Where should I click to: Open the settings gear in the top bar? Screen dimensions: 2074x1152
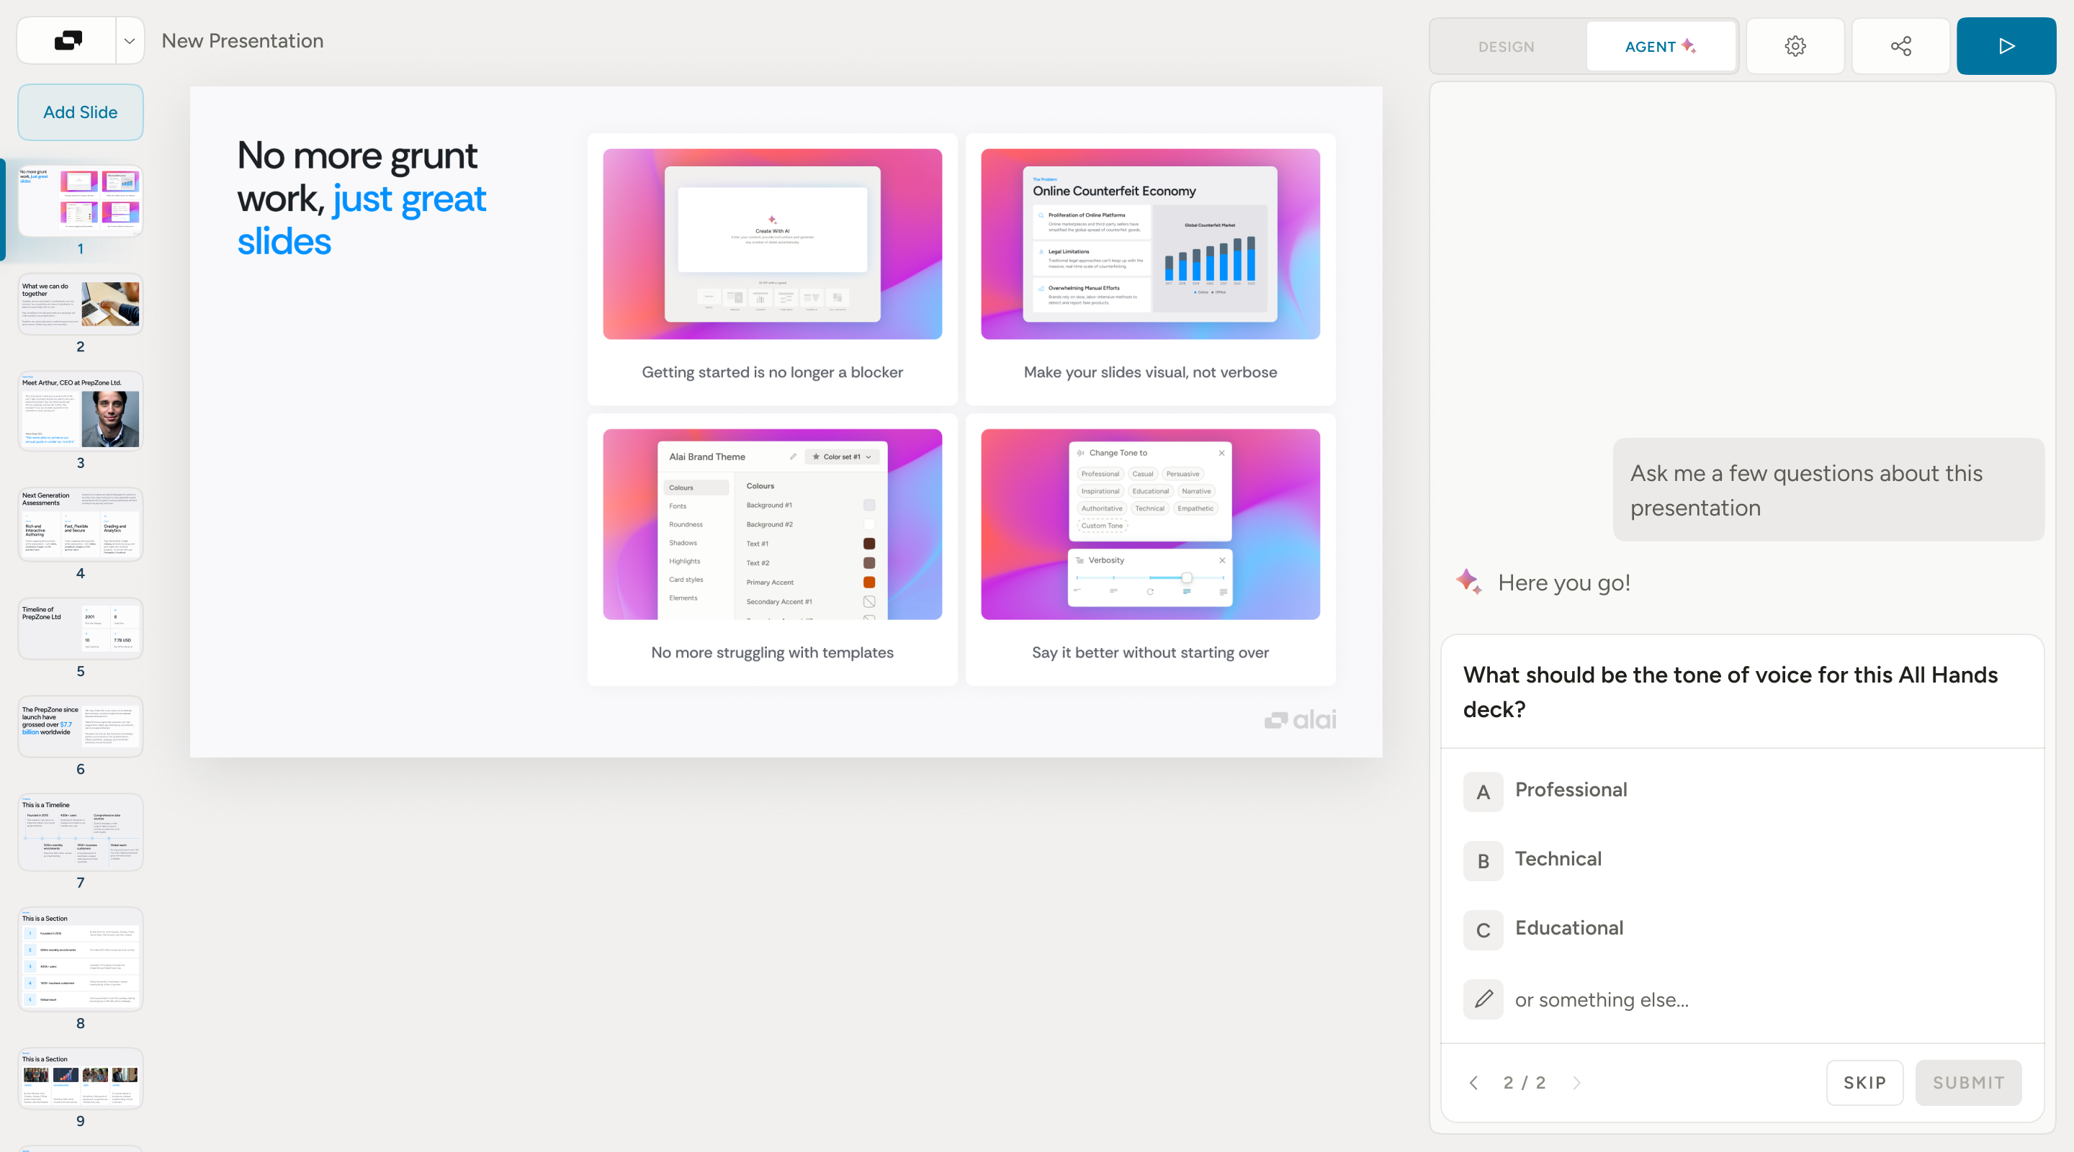[1795, 46]
